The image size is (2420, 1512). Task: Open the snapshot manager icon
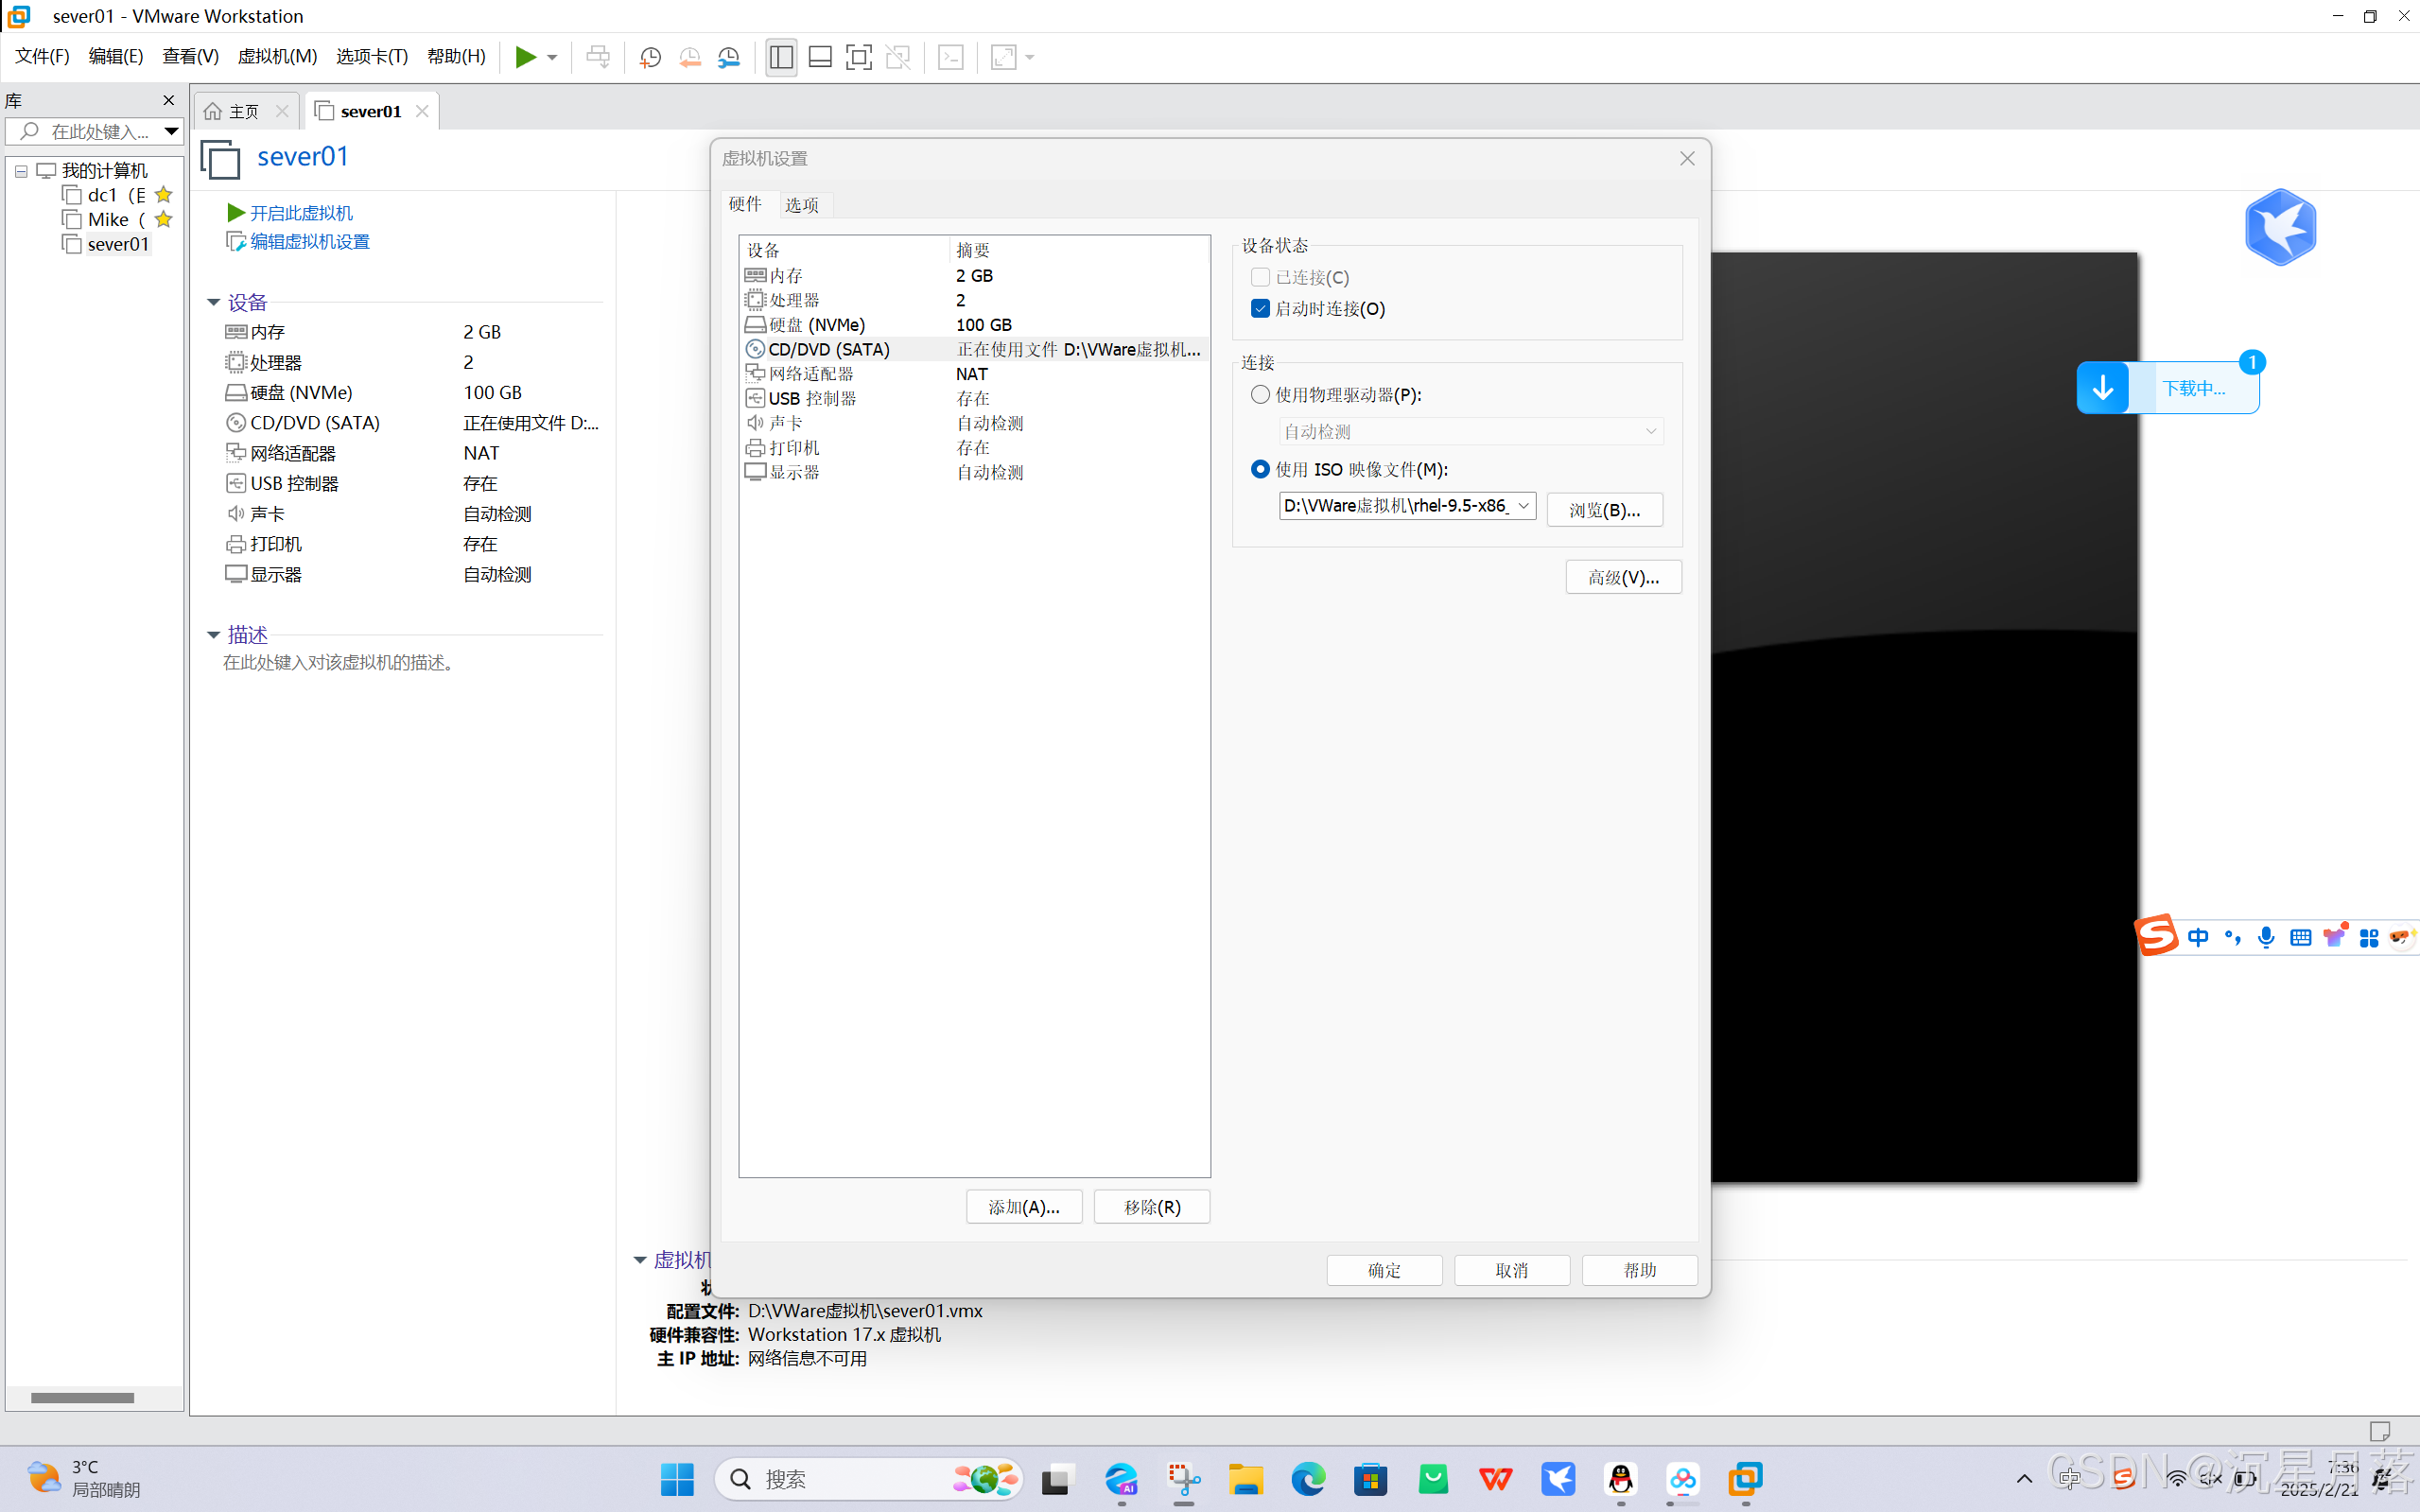pos(729,57)
